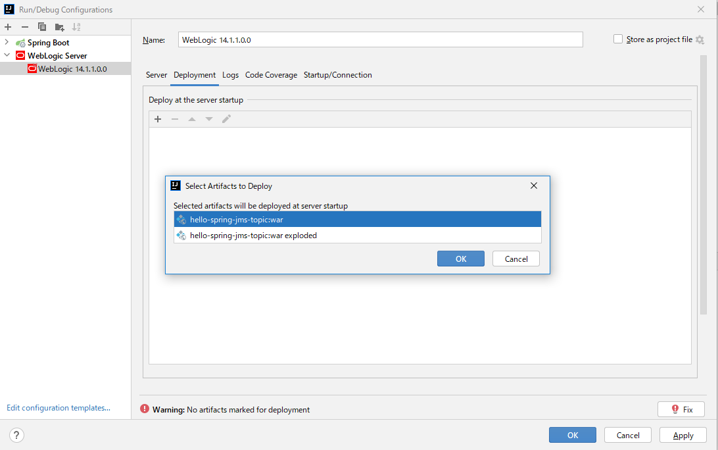Click main window OK button
Screen dimensions: 718x450
pyautogui.click(x=573, y=435)
